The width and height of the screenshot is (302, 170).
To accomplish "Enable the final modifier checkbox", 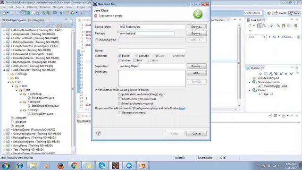I will (x=135, y=60).
